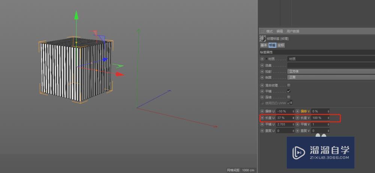Screen dimensions: 375x173
Task: Click the 材质 material link field
Action: click(331, 59)
